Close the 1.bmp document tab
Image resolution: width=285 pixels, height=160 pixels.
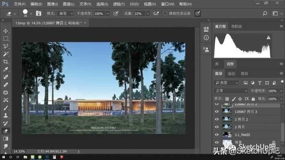click(85, 23)
